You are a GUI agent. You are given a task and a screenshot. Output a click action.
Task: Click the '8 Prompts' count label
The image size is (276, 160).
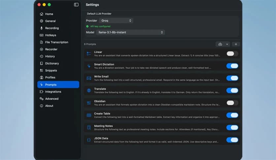[x=90, y=44]
